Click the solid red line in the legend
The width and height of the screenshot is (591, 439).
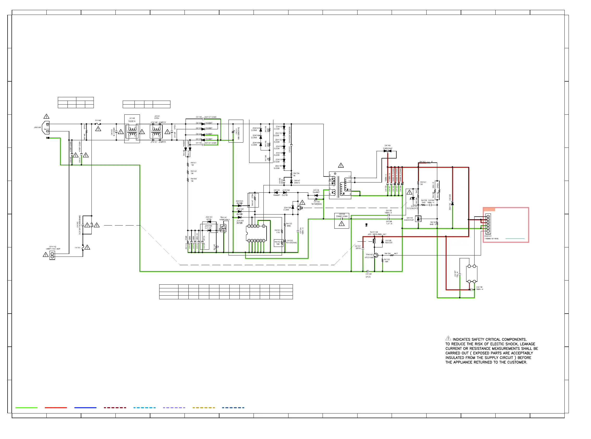coord(56,408)
